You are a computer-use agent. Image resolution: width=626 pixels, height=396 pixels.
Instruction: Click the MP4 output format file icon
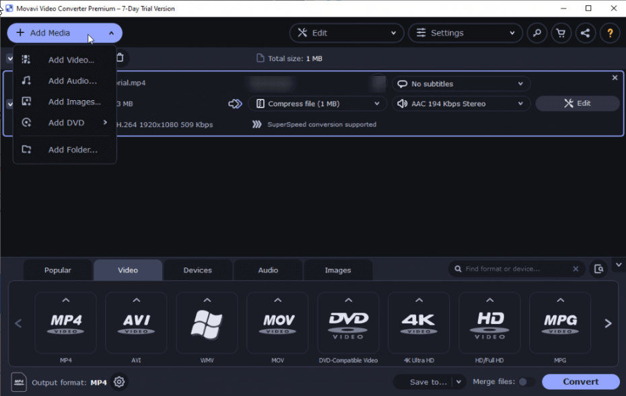point(19,382)
